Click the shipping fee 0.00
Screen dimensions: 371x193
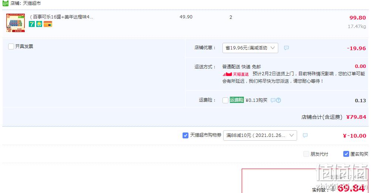(360, 66)
